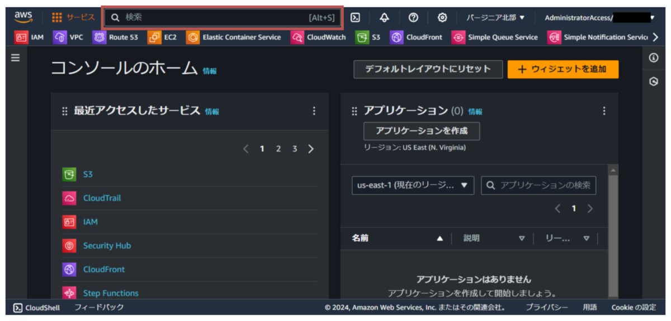Open Step Functions in recent services
The width and height of the screenshot is (671, 321).
coord(111,293)
